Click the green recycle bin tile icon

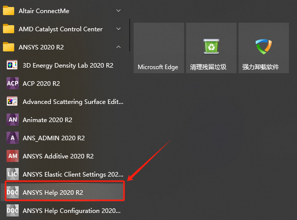pyautogui.click(x=211, y=46)
